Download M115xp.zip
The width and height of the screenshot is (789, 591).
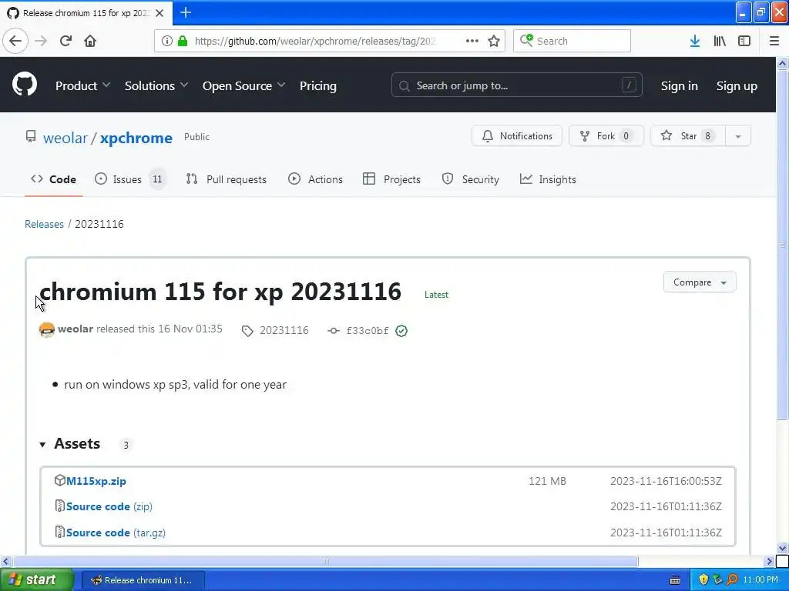pos(96,481)
